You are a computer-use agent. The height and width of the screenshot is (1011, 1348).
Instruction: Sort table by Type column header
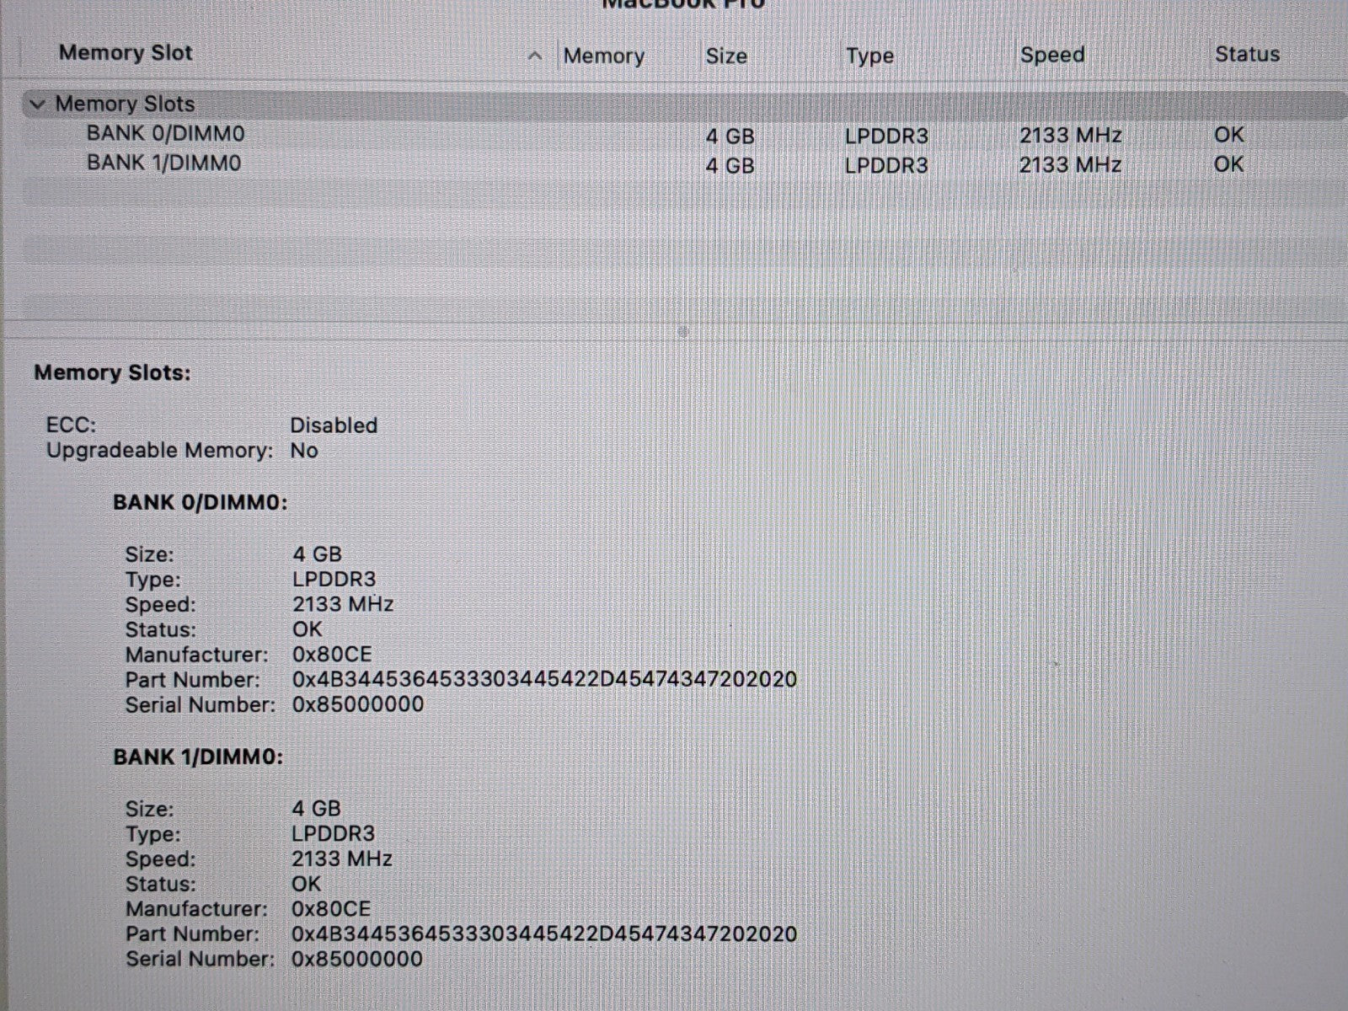[x=869, y=56]
